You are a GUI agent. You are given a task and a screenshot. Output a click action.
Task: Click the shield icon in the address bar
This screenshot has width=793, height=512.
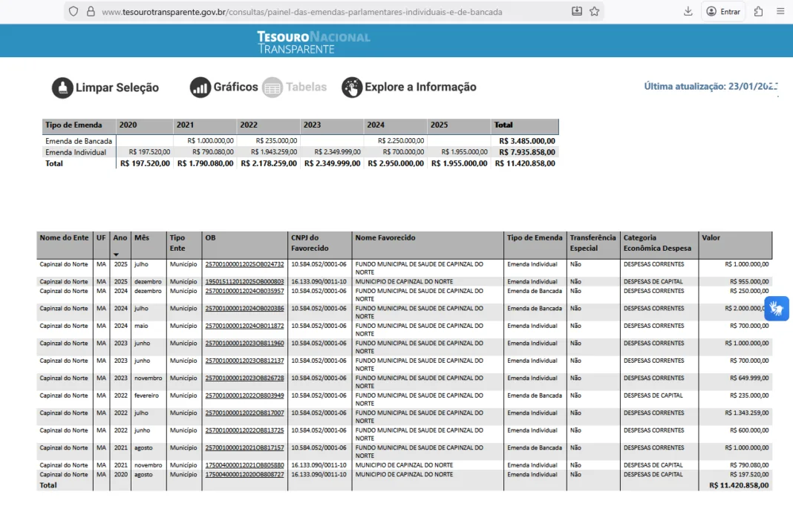(x=73, y=11)
